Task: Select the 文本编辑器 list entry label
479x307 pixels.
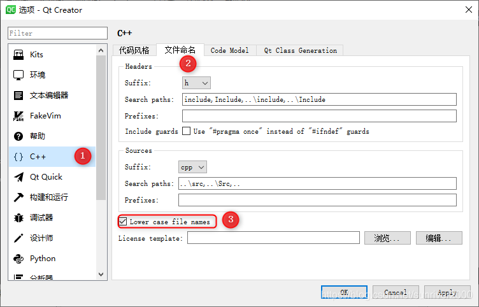Action: click(x=49, y=96)
